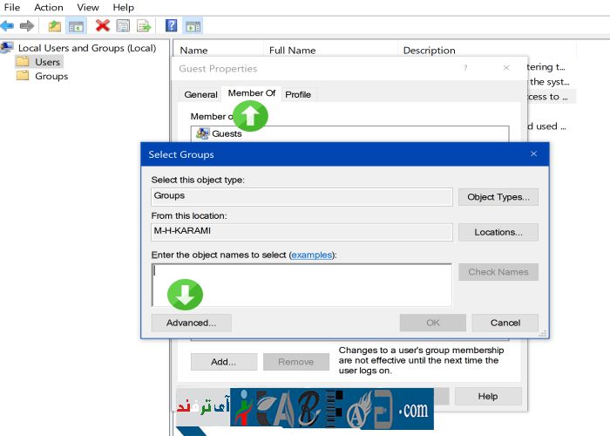Click the Back arrow toolbar icon
This screenshot has width=610, height=436.
pyautogui.click(x=8, y=26)
